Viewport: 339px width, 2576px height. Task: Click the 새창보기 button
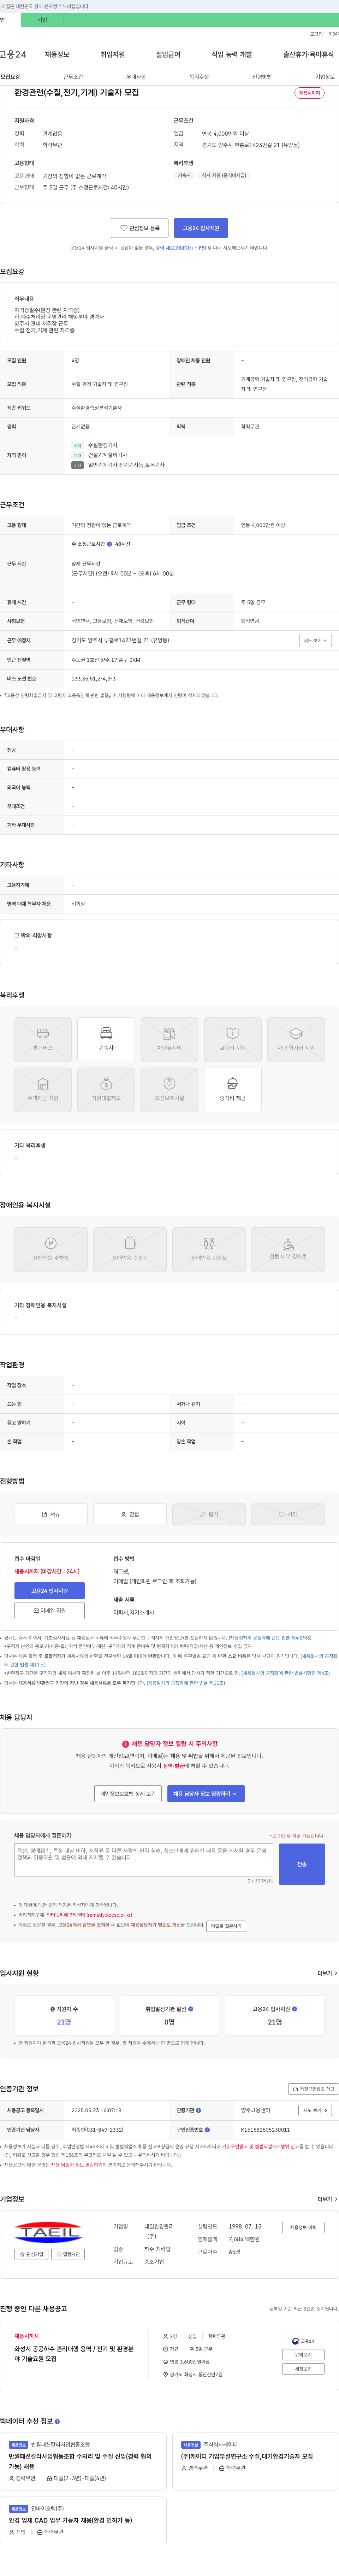pyautogui.click(x=303, y=2368)
